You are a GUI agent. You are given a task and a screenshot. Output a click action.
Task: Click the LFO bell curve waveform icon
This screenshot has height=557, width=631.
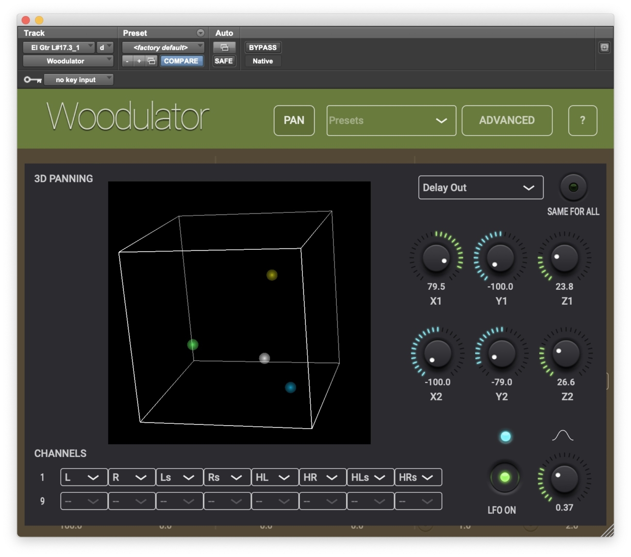[563, 435]
